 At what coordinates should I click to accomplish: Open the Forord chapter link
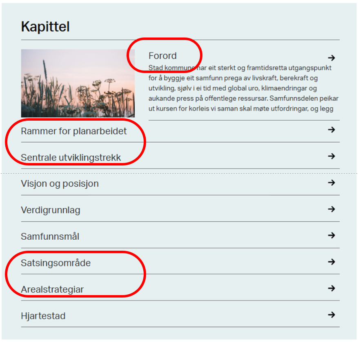pos(162,56)
